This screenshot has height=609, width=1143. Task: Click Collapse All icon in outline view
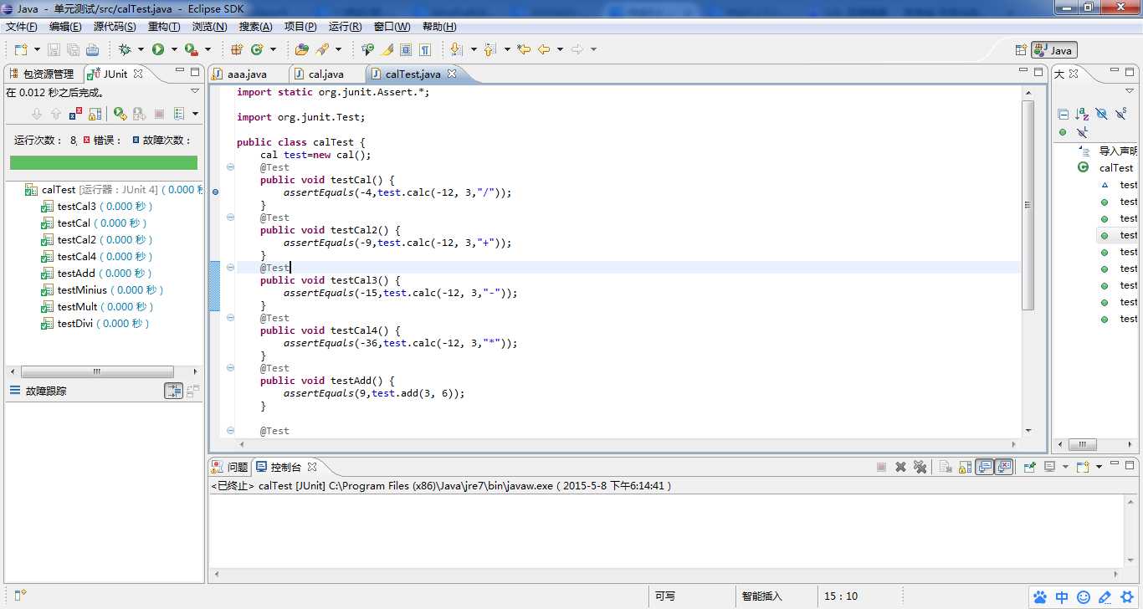pyautogui.click(x=1063, y=114)
